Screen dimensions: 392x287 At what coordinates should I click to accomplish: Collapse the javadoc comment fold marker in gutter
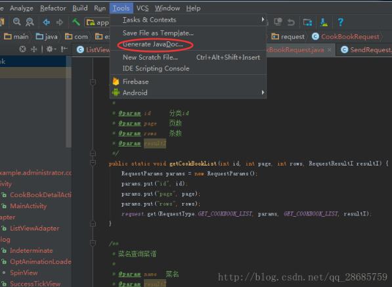[x=93, y=81]
